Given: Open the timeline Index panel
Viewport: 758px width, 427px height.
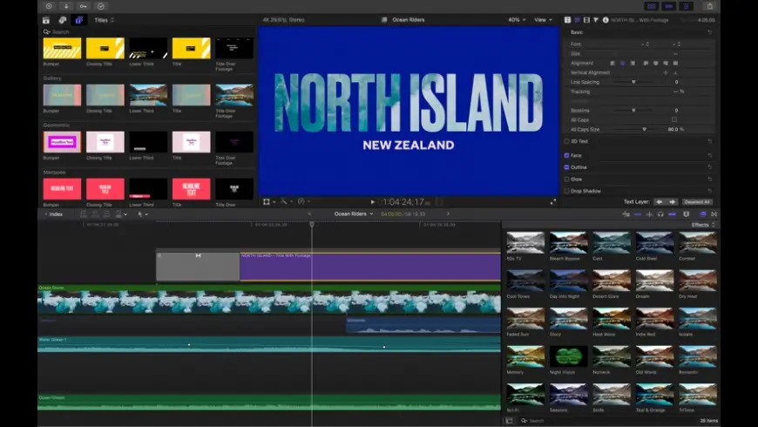Looking at the screenshot, I should click(54, 213).
